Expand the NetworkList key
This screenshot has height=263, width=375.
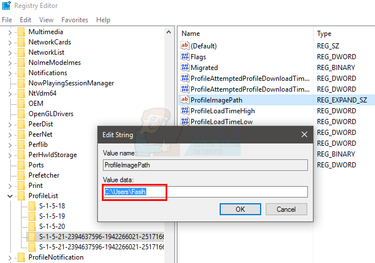[x=10, y=53]
